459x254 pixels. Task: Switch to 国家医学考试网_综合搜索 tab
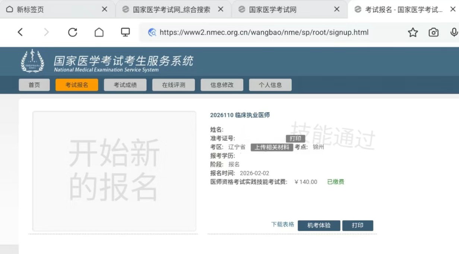pos(173,9)
